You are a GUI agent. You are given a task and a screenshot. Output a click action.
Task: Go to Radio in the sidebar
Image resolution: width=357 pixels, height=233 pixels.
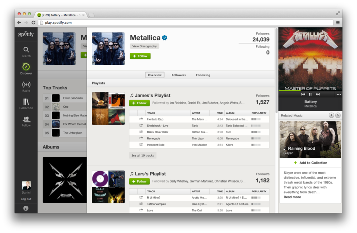(26, 87)
